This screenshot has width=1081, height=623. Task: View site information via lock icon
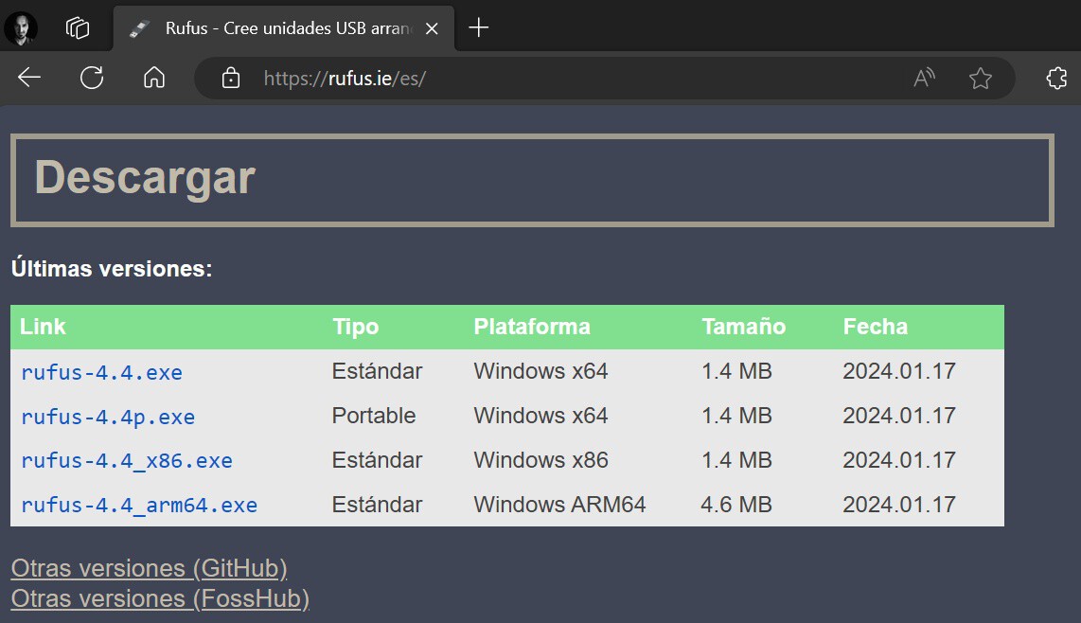[230, 79]
